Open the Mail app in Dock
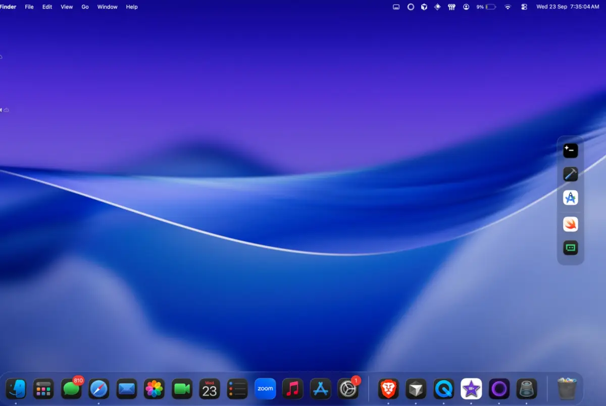The height and width of the screenshot is (406, 606). [127, 389]
